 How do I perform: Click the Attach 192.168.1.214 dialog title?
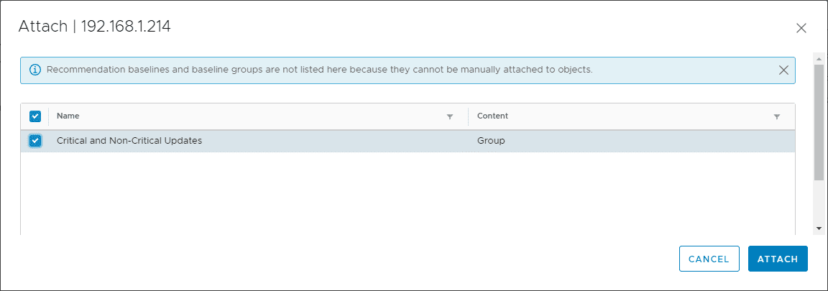[x=94, y=27]
